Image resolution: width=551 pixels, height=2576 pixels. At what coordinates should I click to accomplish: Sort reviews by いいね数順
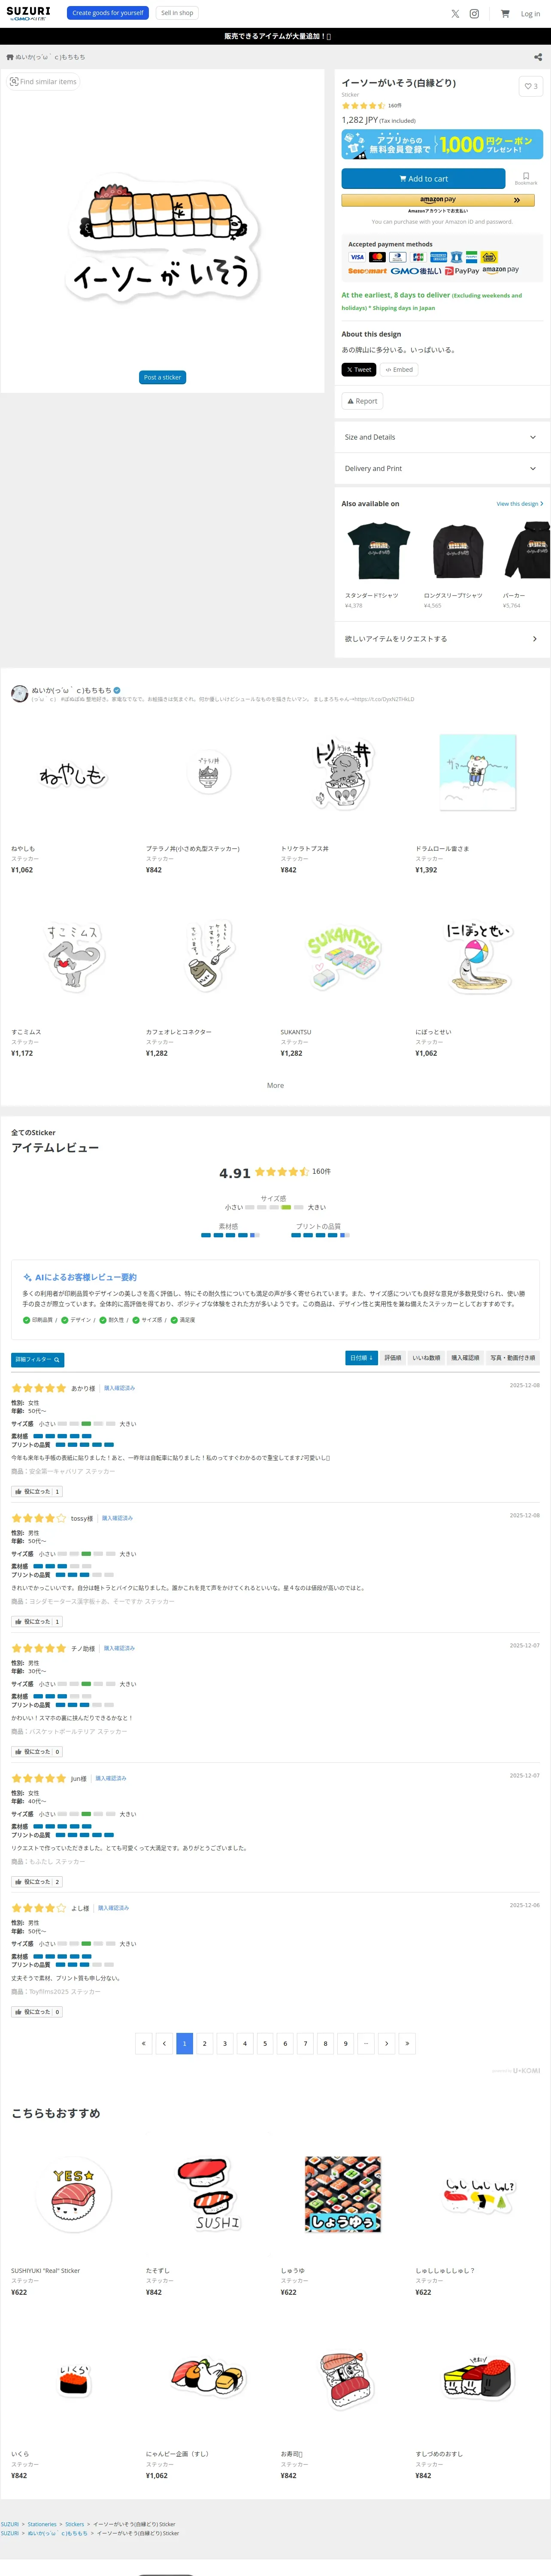click(x=426, y=1358)
